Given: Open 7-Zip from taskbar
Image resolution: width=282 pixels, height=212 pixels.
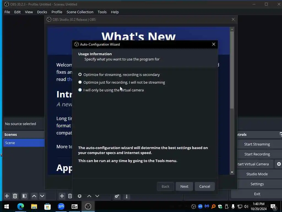Looking at the screenshot, I should (x=74, y=206).
